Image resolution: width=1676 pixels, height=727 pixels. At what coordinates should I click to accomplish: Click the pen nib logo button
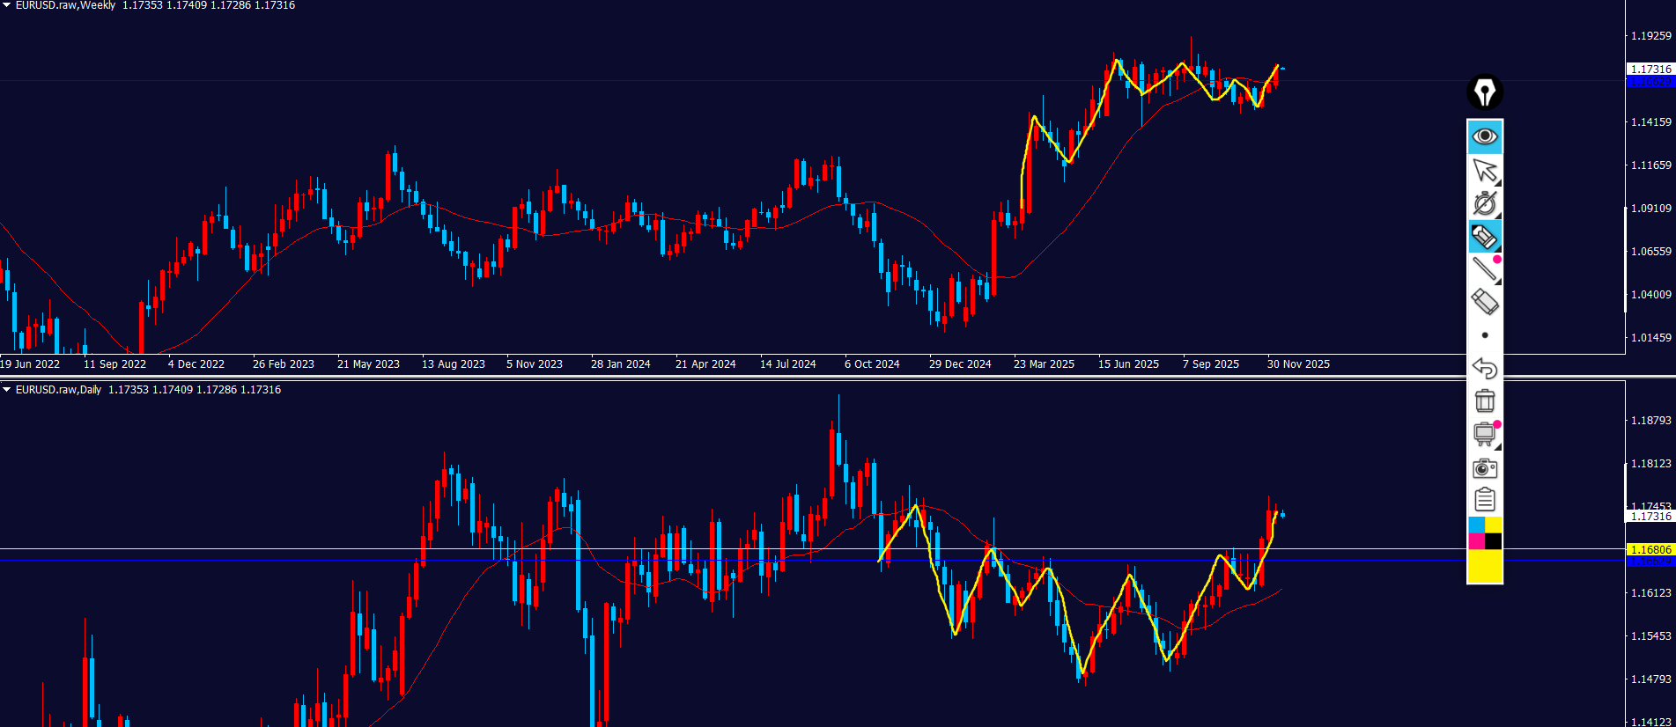(1485, 92)
